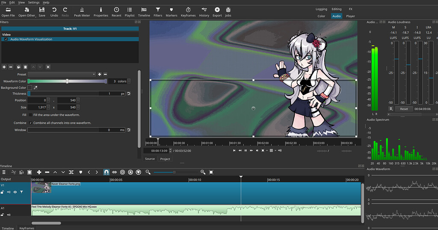The height and width of the screenshot is (230, 438).
Task: Toggle the V1 track lock
Action: pos(2,192)
